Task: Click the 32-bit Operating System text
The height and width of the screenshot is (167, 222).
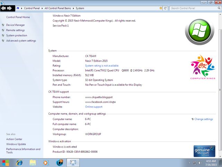Action: pos(99,80)
